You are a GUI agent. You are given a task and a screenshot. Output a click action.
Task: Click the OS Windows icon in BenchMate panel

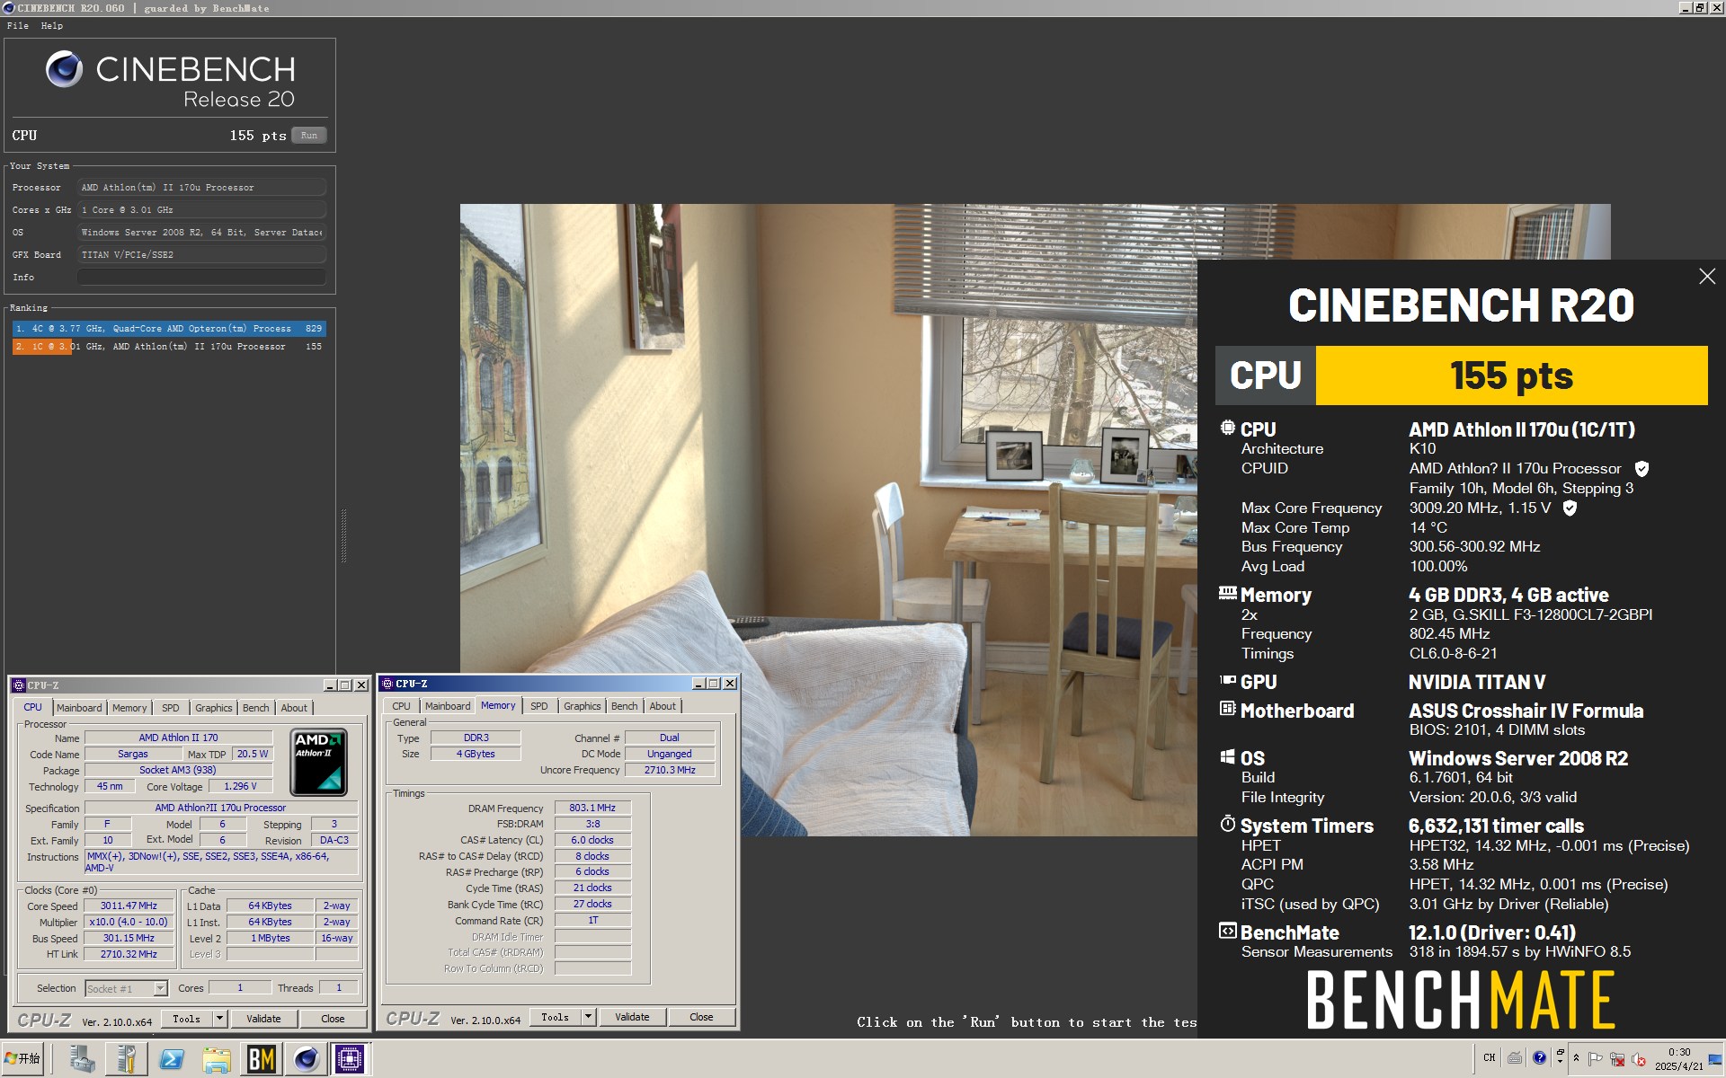pos(1227,756)
